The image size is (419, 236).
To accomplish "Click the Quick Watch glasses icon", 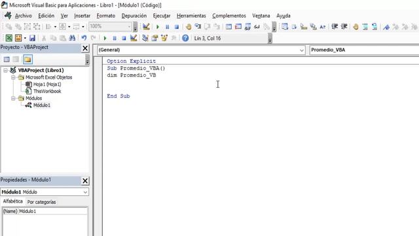I will pos(257,26).
